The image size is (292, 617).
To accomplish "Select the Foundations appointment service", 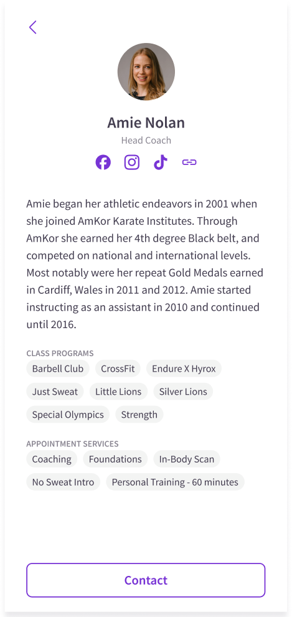I will (115, 459).
